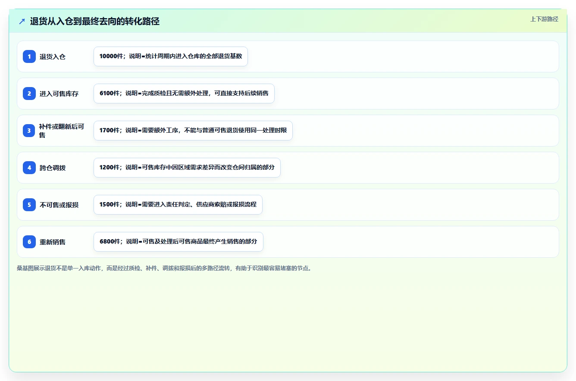Select the 跨仓调拨 step label
Screen dimensions: 576x381
53,168
